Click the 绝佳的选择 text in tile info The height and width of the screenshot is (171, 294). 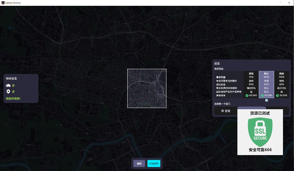tap(13, 99)
